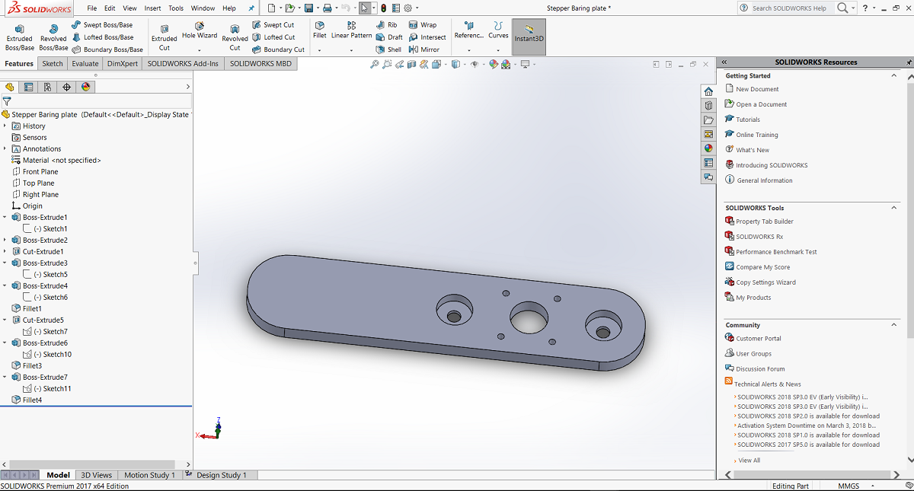This screenshot has width=914, height=491.
Task: Toggle Instant3D mode
Action: [x=529, y=37]
